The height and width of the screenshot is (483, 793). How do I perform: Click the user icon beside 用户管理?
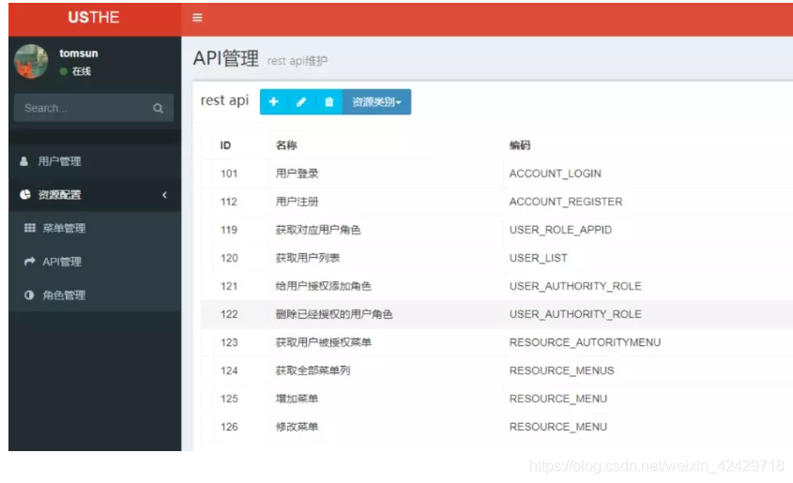point(23,161)
